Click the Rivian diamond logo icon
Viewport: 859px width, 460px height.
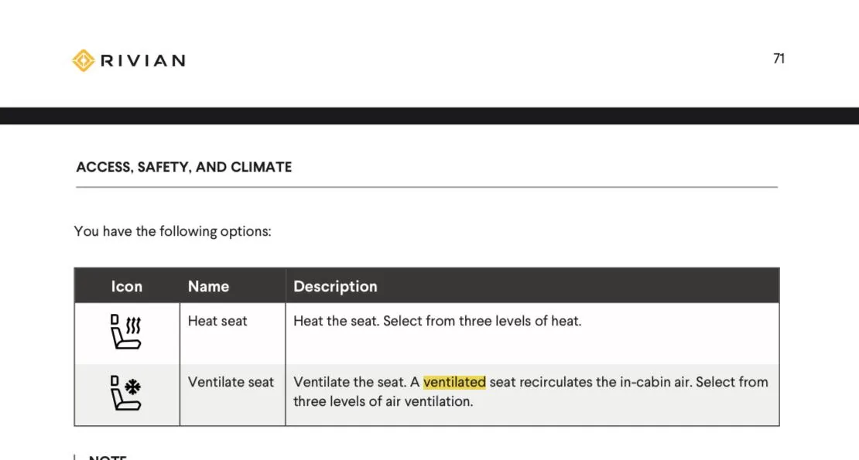click(x=84, y=61)
